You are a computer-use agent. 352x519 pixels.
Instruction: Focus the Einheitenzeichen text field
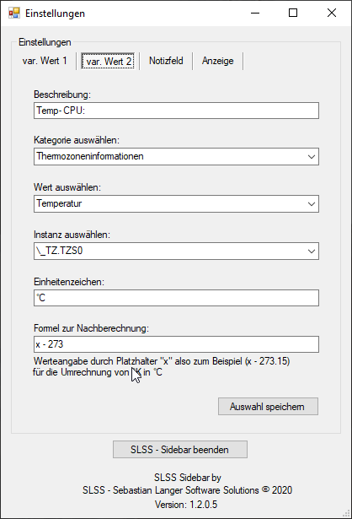tap(176, 298)
